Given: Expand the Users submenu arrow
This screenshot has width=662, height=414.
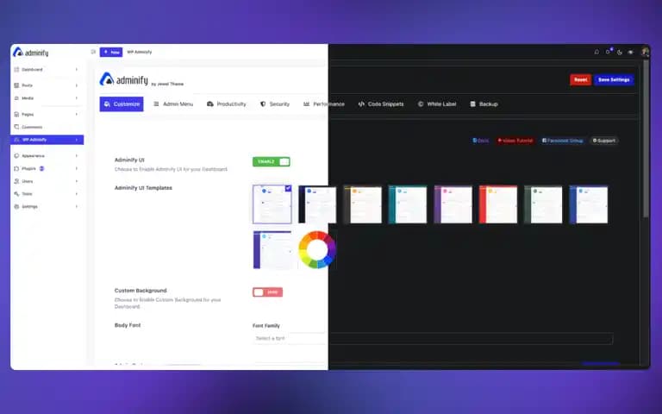Looking at the screenshot, I should pos(77,181).
